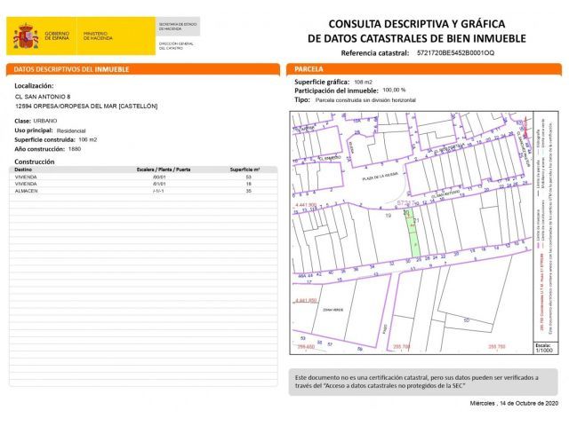Select "12594 ORPESA/OROPESA DEL MAR [CASTELLÓN]"
569x426 pixels.
(x=86, y=106)
